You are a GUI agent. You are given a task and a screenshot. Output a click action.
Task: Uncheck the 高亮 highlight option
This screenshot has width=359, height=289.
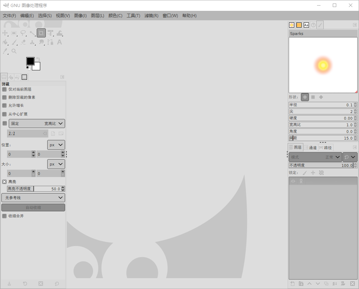[5, 182]
